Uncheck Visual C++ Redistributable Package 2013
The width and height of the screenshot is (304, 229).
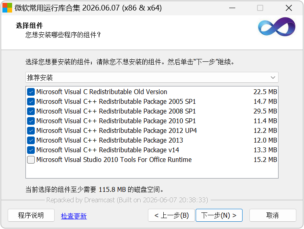coord(31,140)
